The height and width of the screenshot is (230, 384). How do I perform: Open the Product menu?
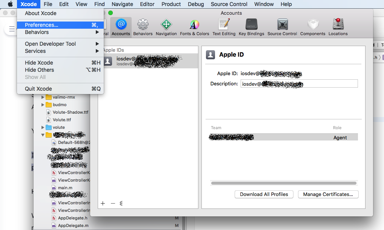click(171, 4)
